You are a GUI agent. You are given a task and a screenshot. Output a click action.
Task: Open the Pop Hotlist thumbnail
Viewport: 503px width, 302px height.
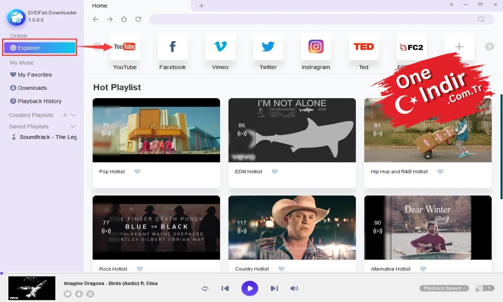pos(156,130)
